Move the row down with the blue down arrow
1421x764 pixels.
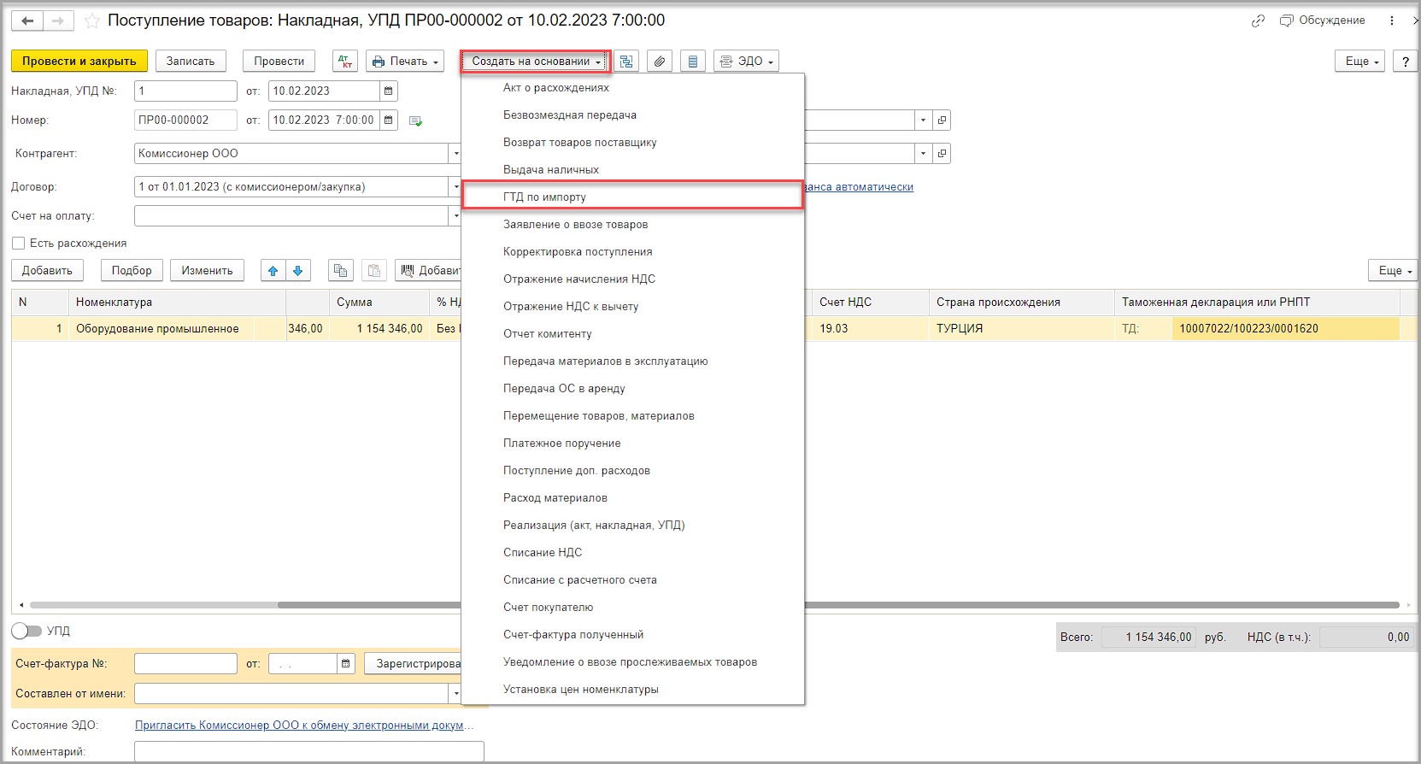[x=297, y=271]
